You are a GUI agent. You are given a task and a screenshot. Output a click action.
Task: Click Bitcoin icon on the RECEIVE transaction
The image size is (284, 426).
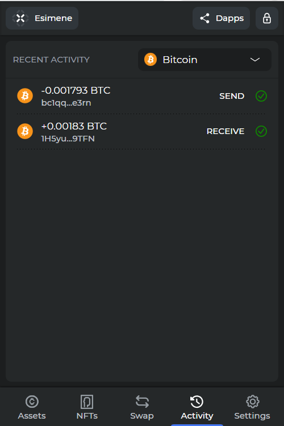pyautogui.click(x=25, y=131)
